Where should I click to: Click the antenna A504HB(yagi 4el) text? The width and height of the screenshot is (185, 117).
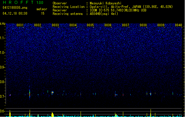click(104, 14)
